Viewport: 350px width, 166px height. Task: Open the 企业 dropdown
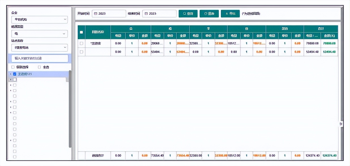(x=39, y=19)
